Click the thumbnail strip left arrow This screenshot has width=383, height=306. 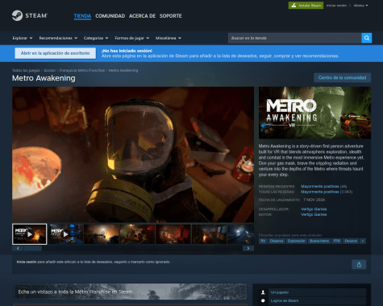[x=18, y=249]
